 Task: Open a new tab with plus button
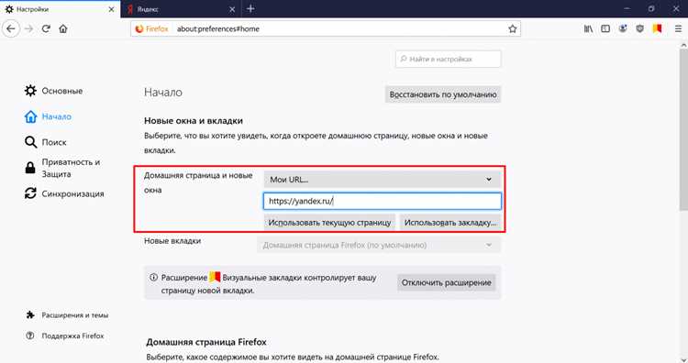click(250, 9)
